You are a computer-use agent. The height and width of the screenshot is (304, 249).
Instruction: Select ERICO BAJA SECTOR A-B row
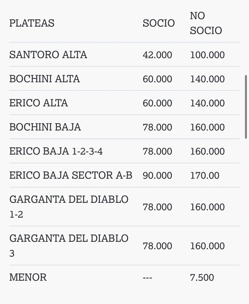click(x=71, y=175)
